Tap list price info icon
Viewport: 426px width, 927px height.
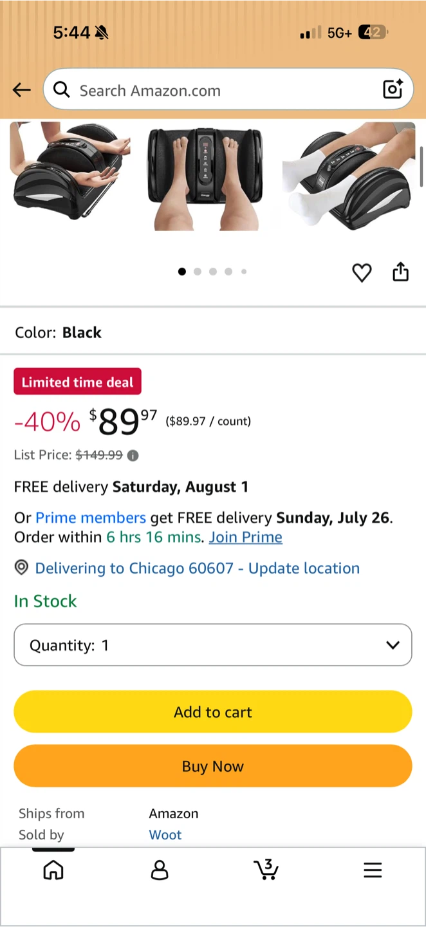[133, 455]
